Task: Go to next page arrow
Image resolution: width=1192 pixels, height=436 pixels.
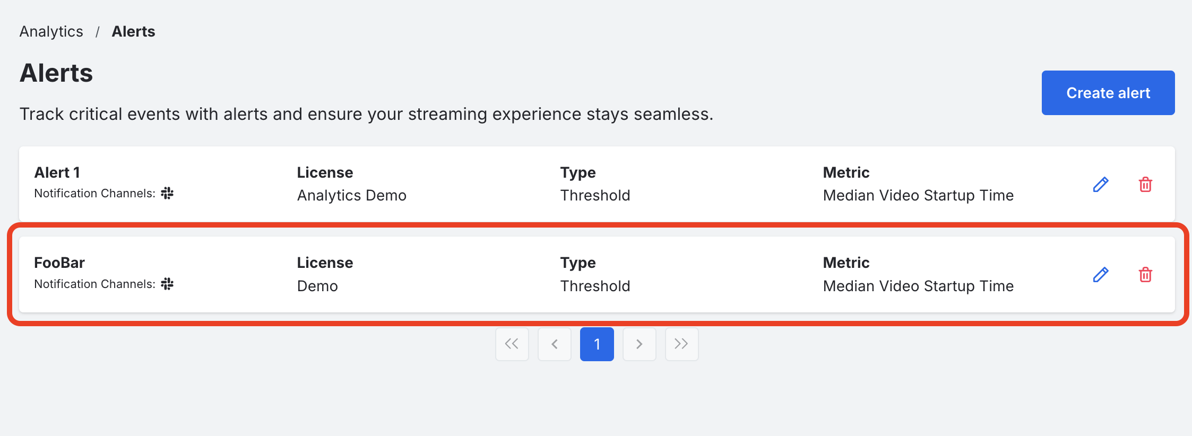Action: [639, 344]
